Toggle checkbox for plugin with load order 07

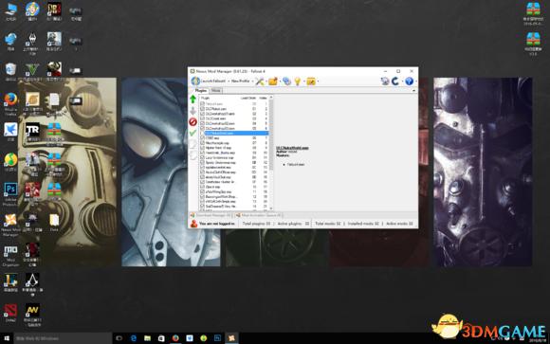click(202, 143)
